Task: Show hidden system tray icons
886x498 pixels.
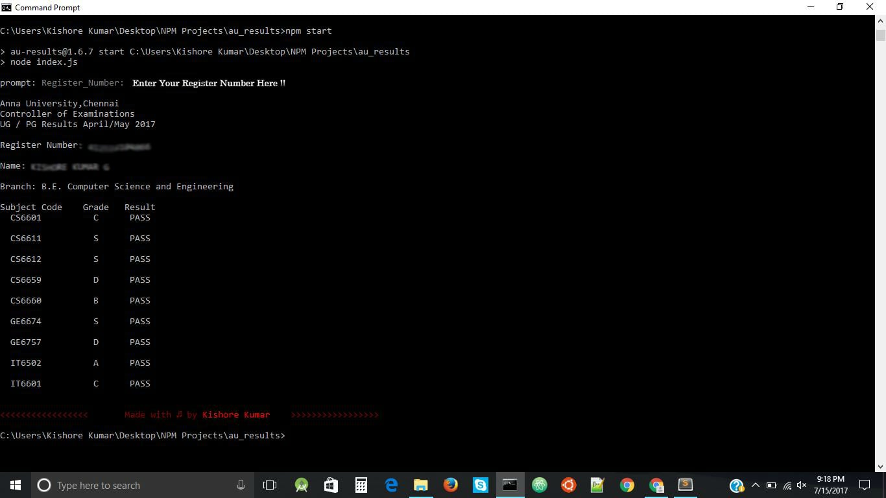Action: pyautogui.click(x=755, y=485)
